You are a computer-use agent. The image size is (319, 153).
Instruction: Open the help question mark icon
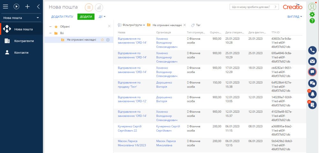pyautogui.click(x=312, y=21)
